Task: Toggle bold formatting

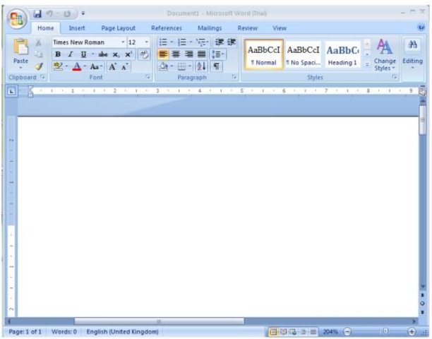Action: [58, 54]
